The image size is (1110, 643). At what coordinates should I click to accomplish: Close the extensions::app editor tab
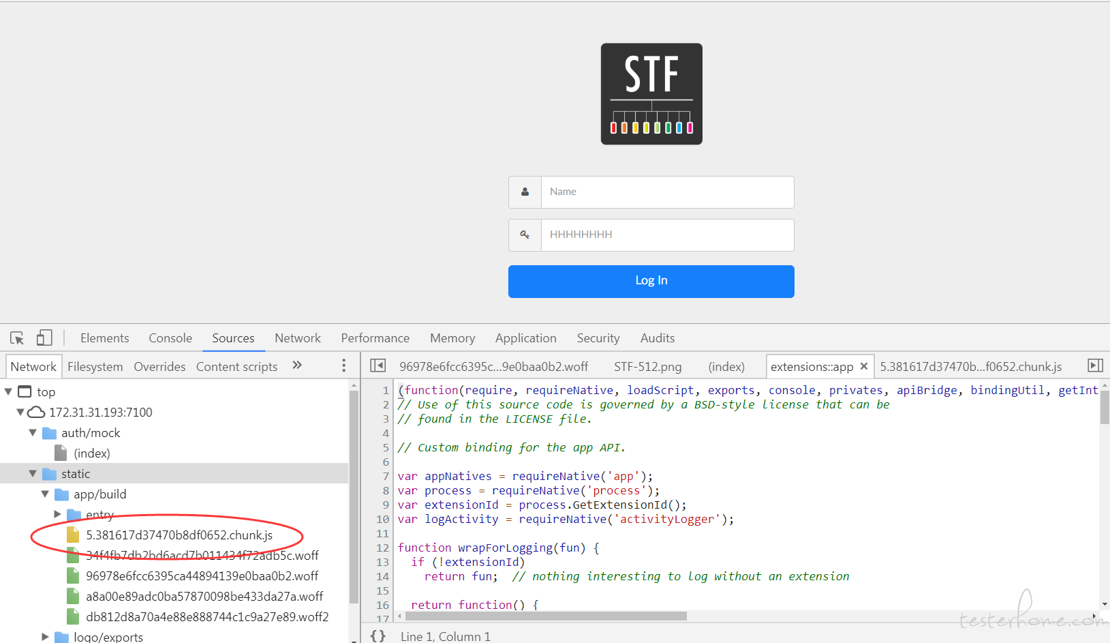pos(864,366)
